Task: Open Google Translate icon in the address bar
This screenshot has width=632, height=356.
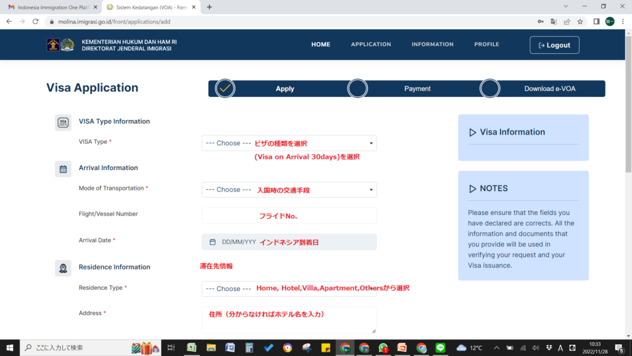Action: [x=554, y=22]
